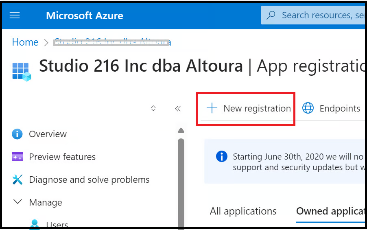Open Overview in the sidebar
This screenshot has width=367, height=230.
point(48,134)
